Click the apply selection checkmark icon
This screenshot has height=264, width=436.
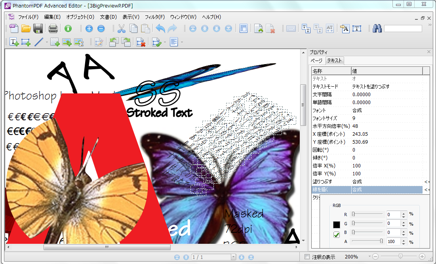pos(157,42)
